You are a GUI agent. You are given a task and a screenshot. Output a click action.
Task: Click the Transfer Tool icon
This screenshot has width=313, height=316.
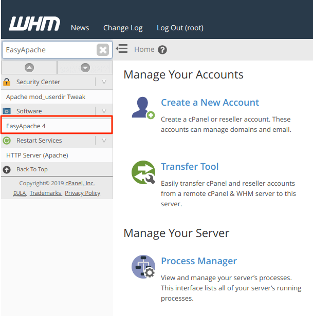[x=143, y=172]
